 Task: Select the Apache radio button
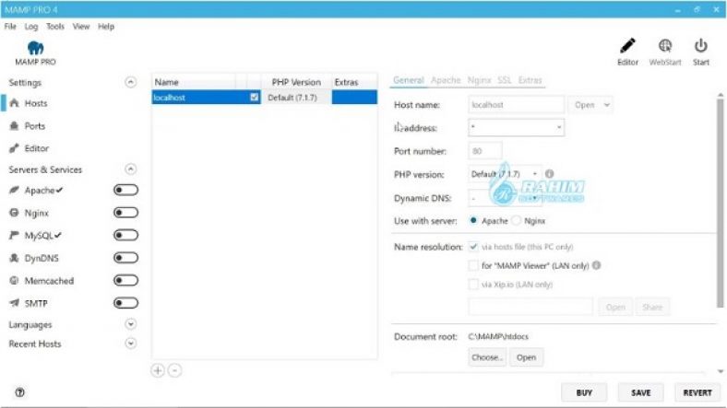(473, 221)
